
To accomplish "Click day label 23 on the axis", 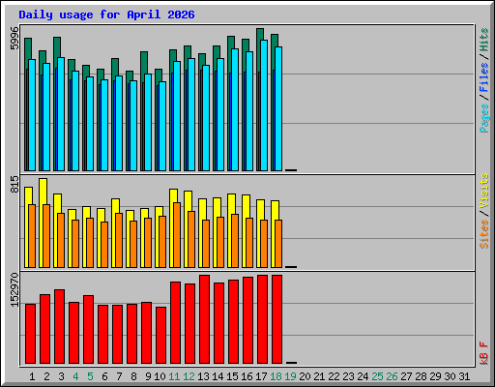I will coord(348,376).
